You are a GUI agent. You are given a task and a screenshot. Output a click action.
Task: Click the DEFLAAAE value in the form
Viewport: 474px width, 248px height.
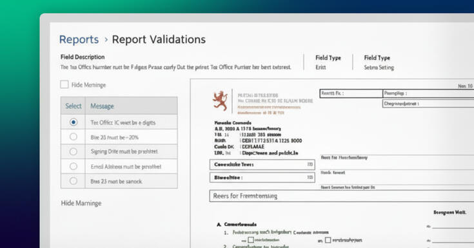(253, 147)
